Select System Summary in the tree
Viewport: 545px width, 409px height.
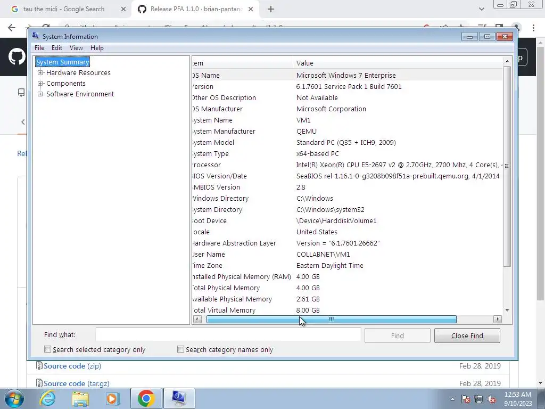(63, 62)
